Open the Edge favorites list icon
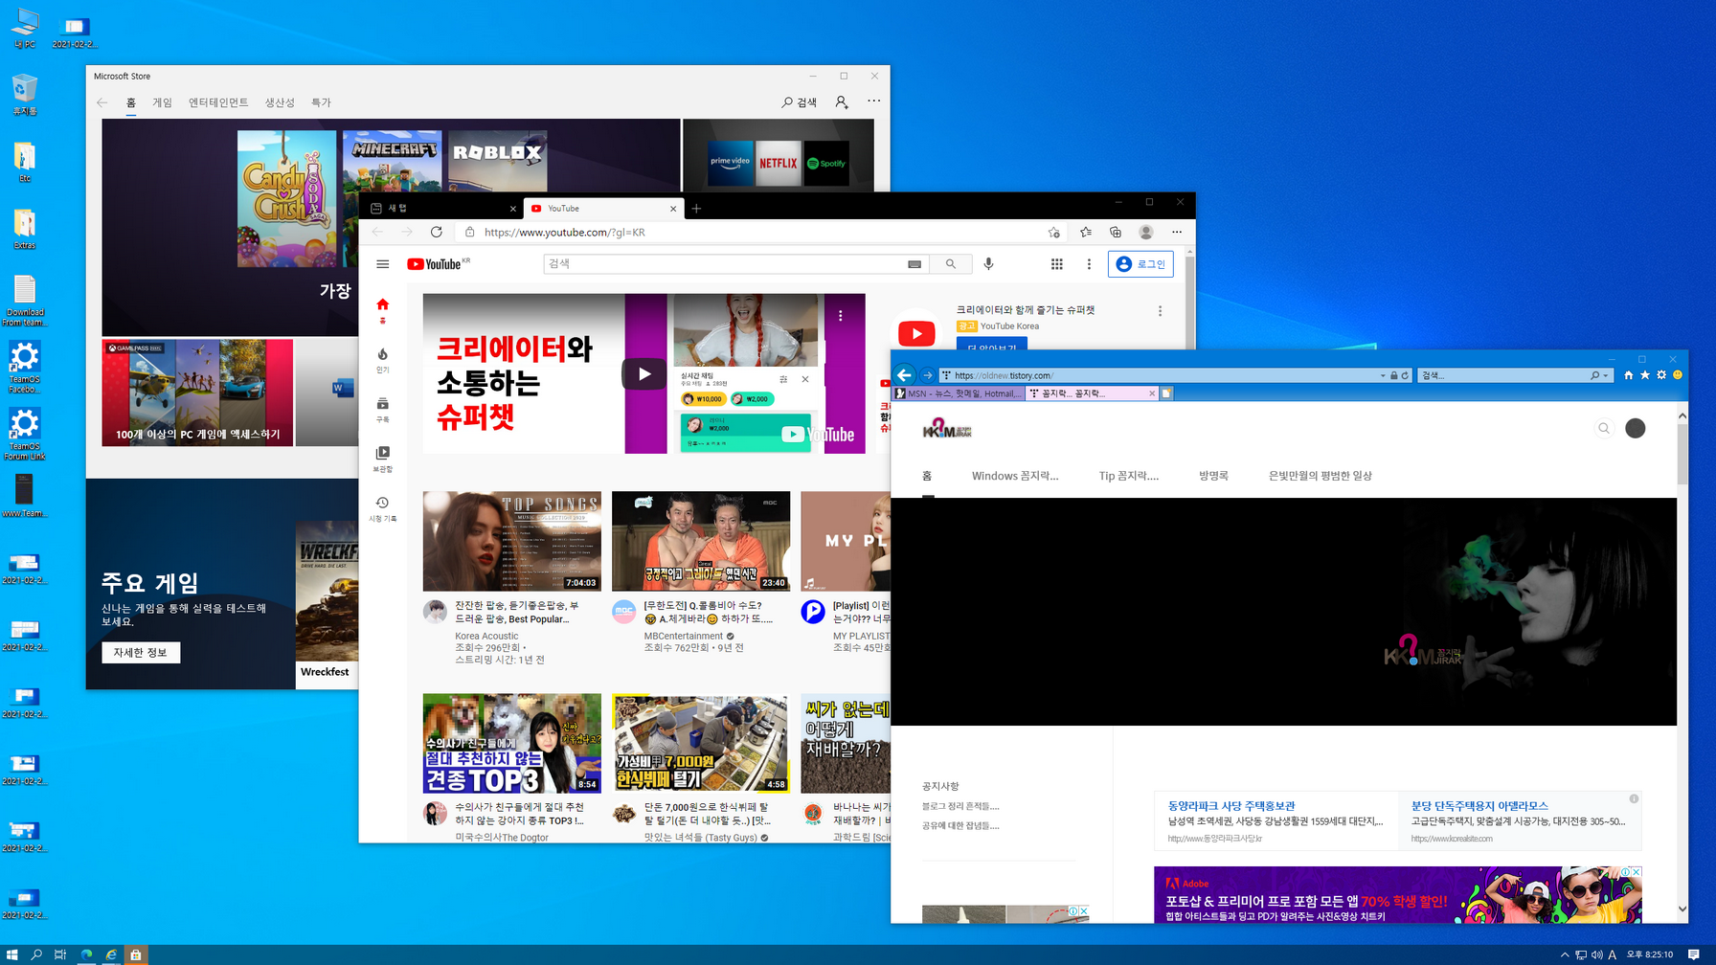 pos(1085,233)
